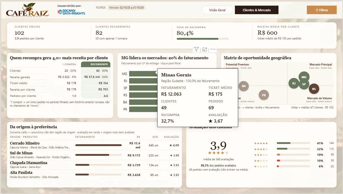Click the stars under the 3,9 average
The width and height of the screenshot is (343, 194).
(x=218, y=153)
